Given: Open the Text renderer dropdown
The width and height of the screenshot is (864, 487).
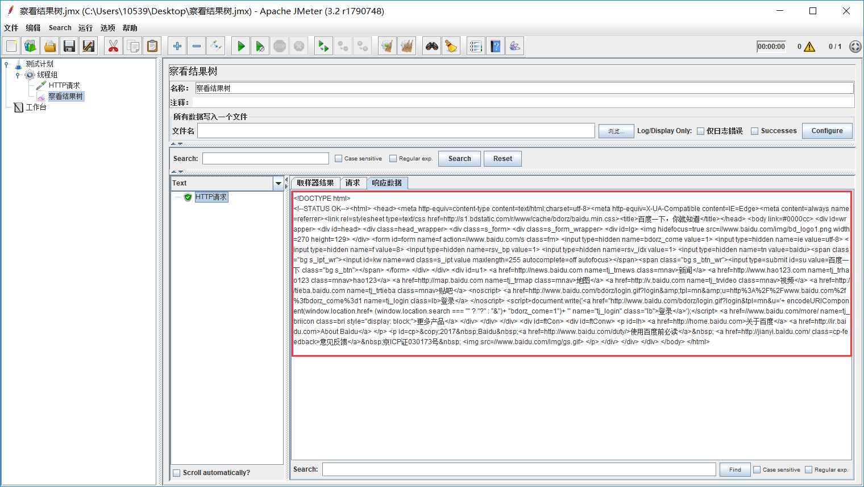Looking at the screenshot, I should tap(278, 183).
